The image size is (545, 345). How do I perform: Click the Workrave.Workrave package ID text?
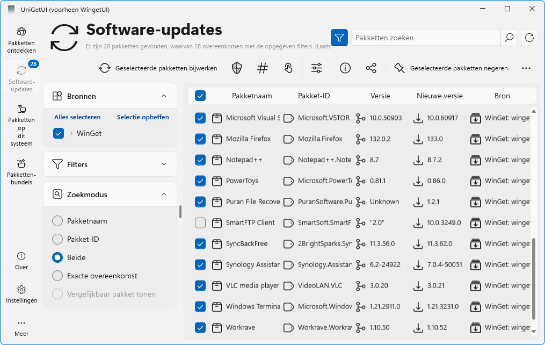coord(325,328)
